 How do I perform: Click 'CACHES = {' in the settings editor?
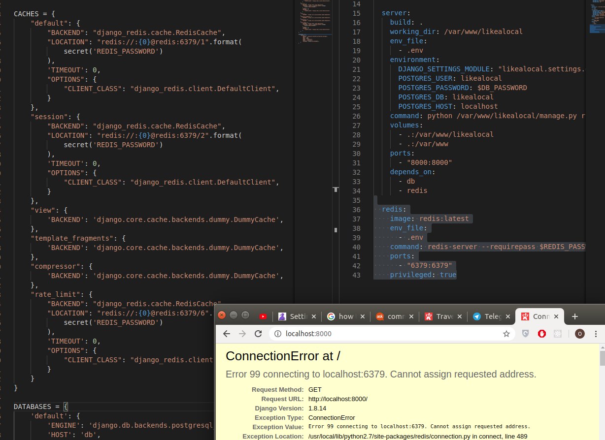34,14
